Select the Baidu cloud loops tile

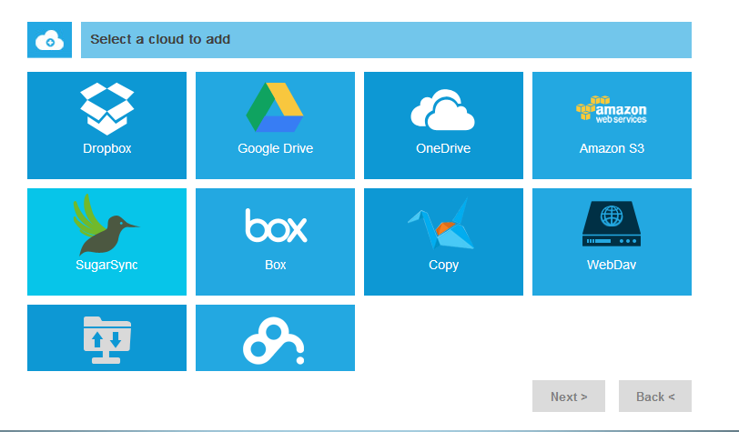(275, 337)
